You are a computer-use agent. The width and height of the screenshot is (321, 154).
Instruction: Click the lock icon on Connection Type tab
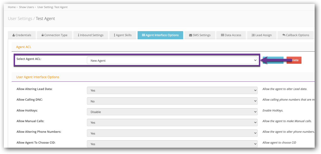point(42,35)
